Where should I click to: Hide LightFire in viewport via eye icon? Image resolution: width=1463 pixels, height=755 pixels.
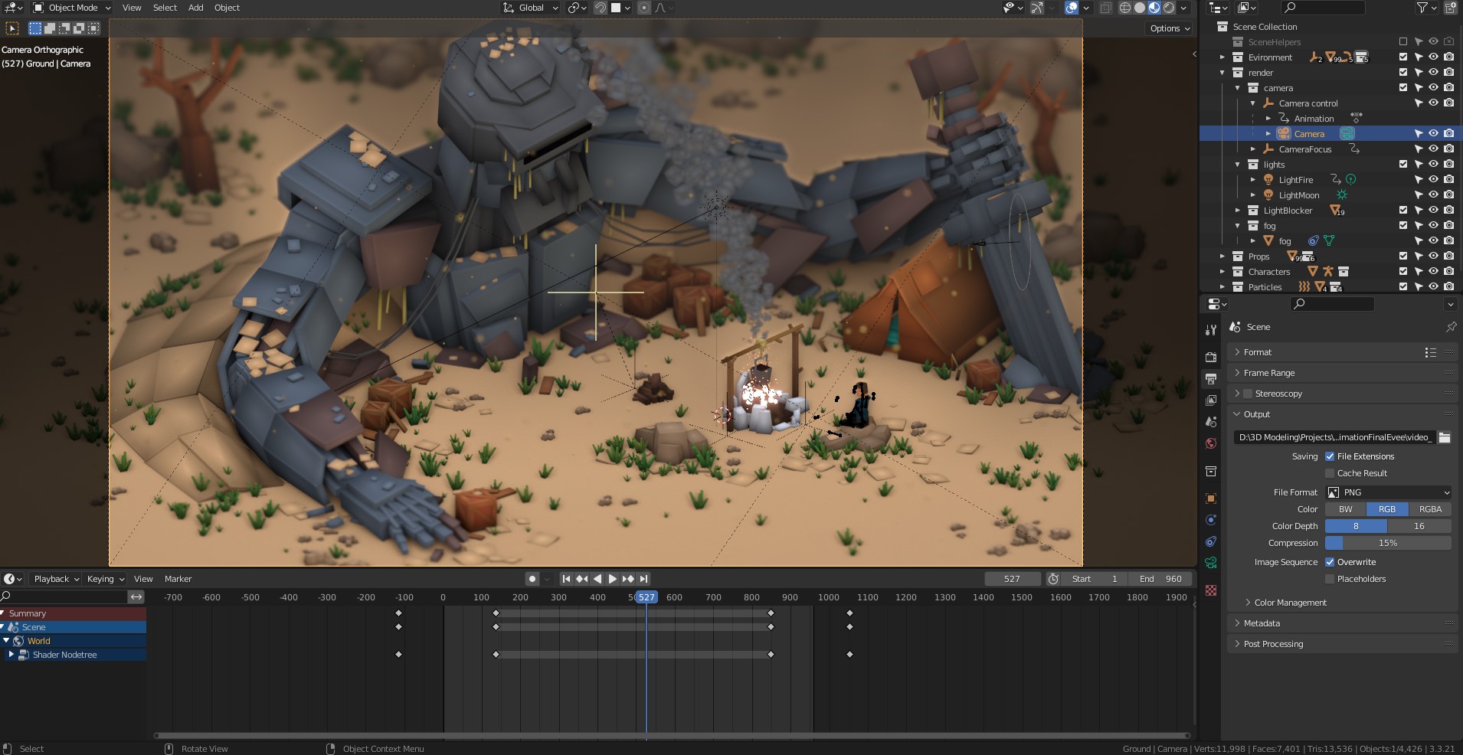[x=1433, y=180]
